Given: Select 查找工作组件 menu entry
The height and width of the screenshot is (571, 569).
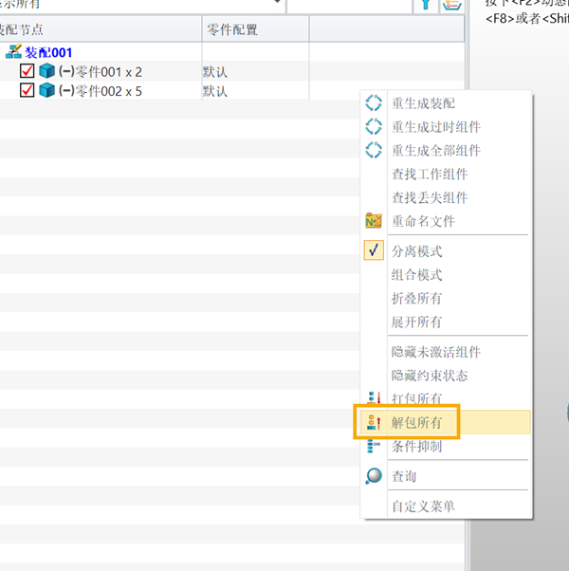Looking at the screenshot, I should pyautogui.click(x=430, y=175).
